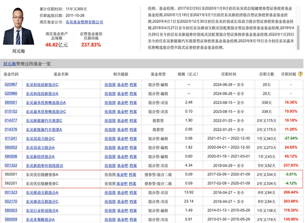Open 基金吧 link for fund 002170
Viewport: 305px width, 223px height.
[x=123, y=201]
